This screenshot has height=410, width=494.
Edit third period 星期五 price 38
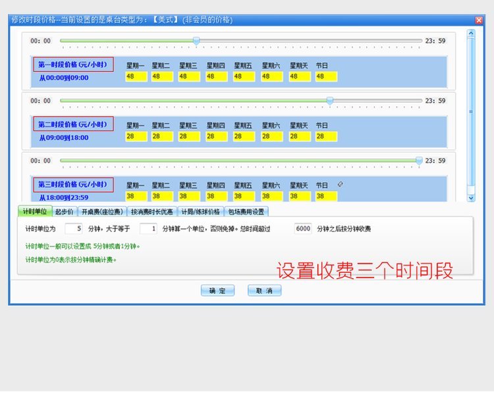tap(244, 196)
